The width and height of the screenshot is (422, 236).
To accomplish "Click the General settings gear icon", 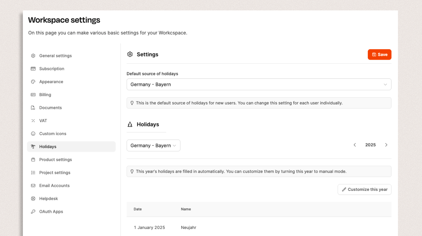I will click(x=33, y=56).
